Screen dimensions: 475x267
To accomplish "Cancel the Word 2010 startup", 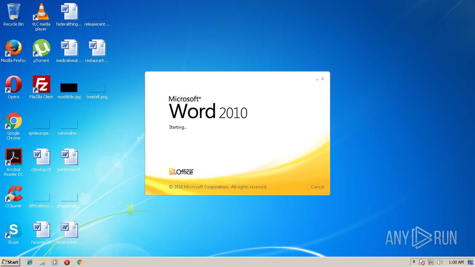I will pos(317,187).
